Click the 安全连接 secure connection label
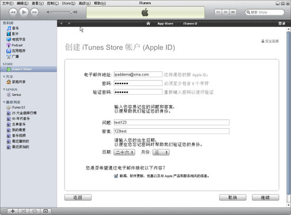291x215 pixels. pos(270,41)
